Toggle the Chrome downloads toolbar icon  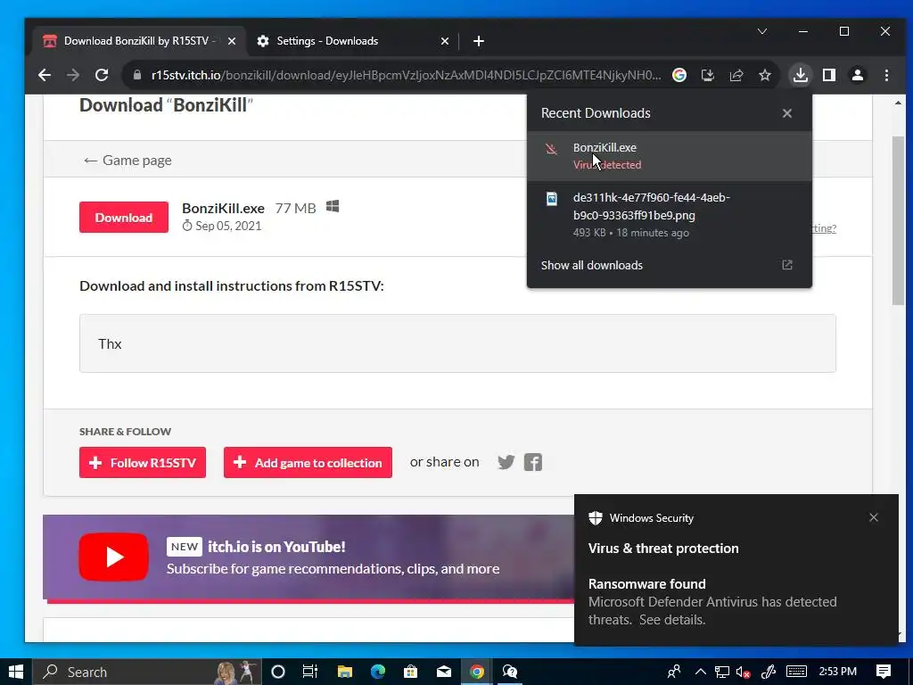click(801, 75)
